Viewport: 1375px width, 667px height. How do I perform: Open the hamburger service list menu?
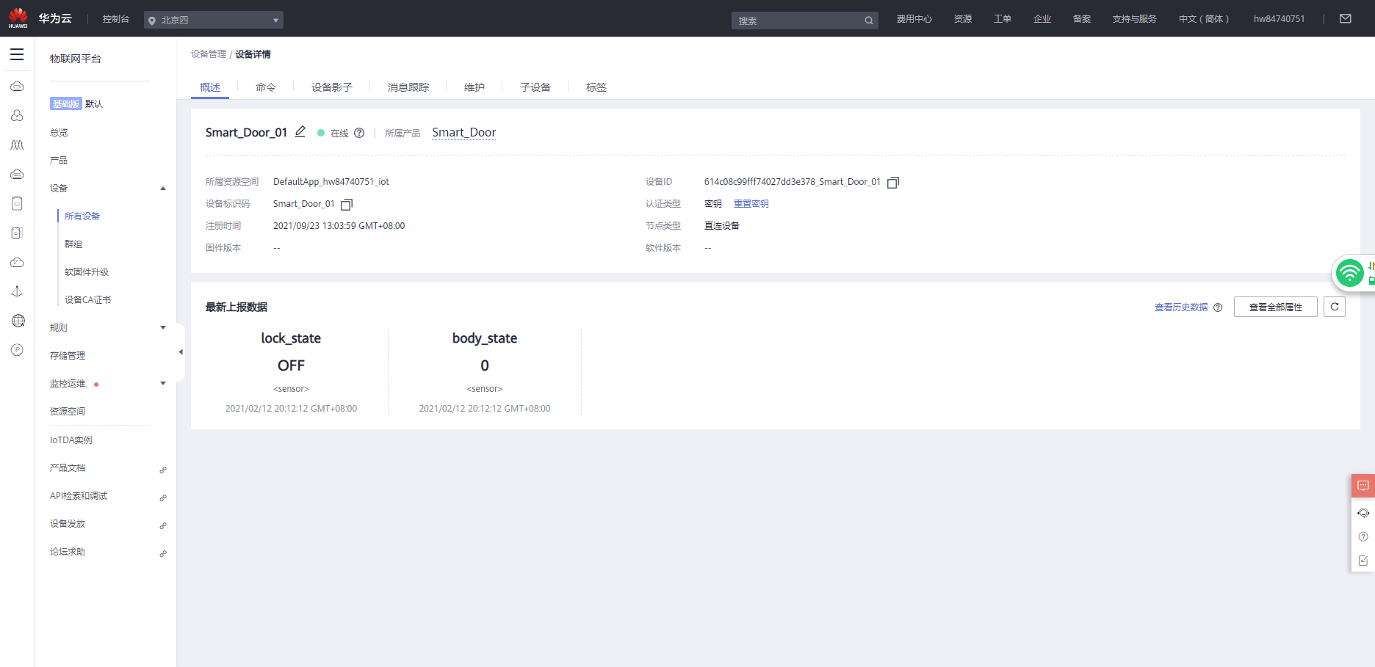tap(17, 54)
